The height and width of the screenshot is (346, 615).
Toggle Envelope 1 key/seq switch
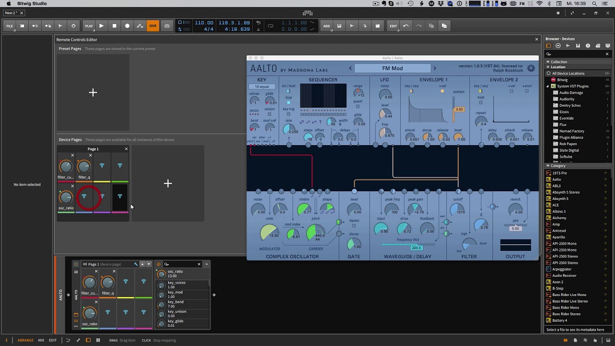coord(412,91)
